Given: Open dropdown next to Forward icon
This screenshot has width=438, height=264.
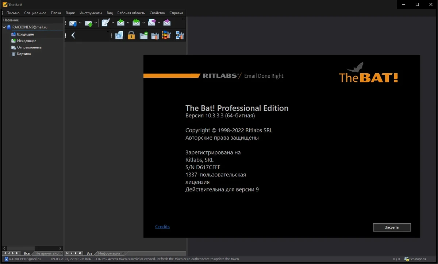Looking at the screenshot, I should [x=159, y=23].
